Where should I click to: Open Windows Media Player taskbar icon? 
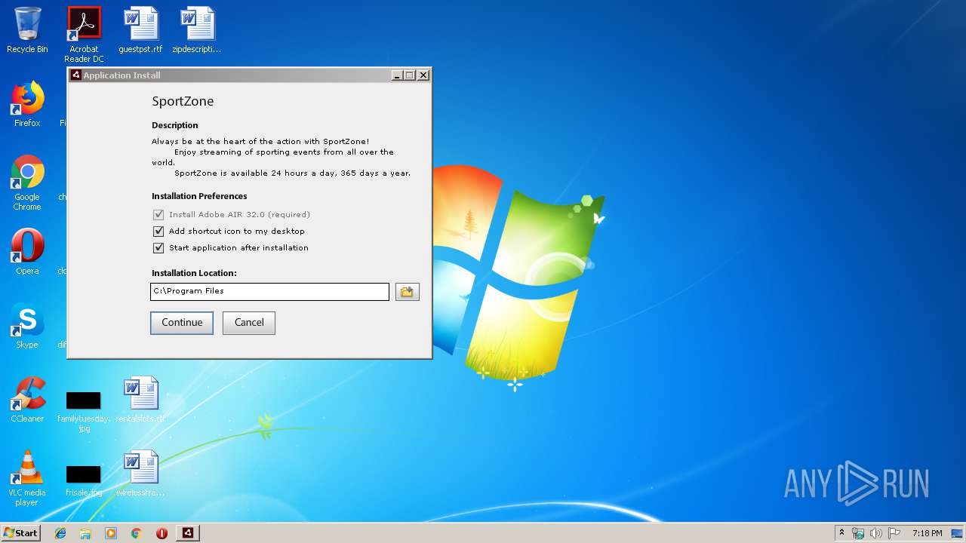[x=111, y=533]
